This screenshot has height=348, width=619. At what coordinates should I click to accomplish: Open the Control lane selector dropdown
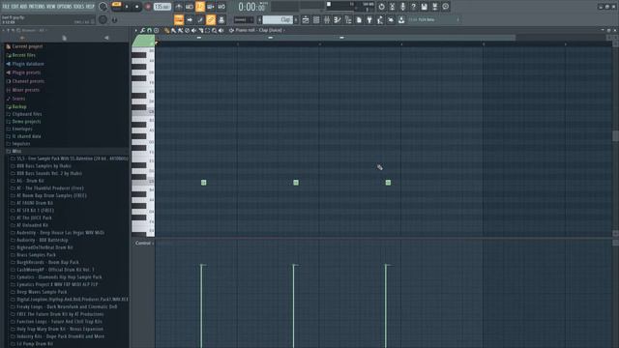click(x=144, y=243)
